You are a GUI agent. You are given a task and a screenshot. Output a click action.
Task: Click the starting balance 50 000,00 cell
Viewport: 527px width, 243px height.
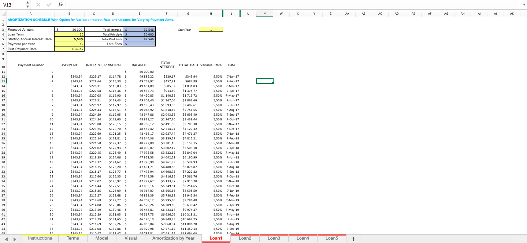[x=139, y=72]
